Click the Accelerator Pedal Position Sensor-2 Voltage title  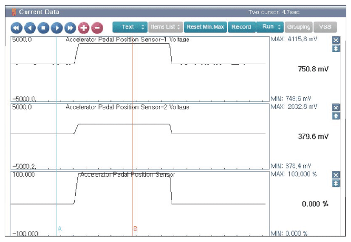pos(127,107)
